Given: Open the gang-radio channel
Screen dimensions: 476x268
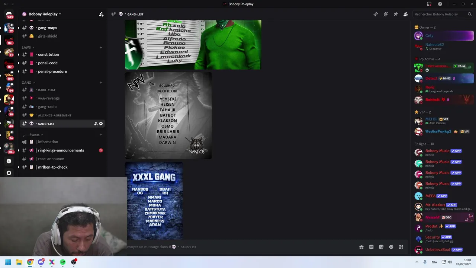Looking at the screenshot, I should click(x=62, y=106).
